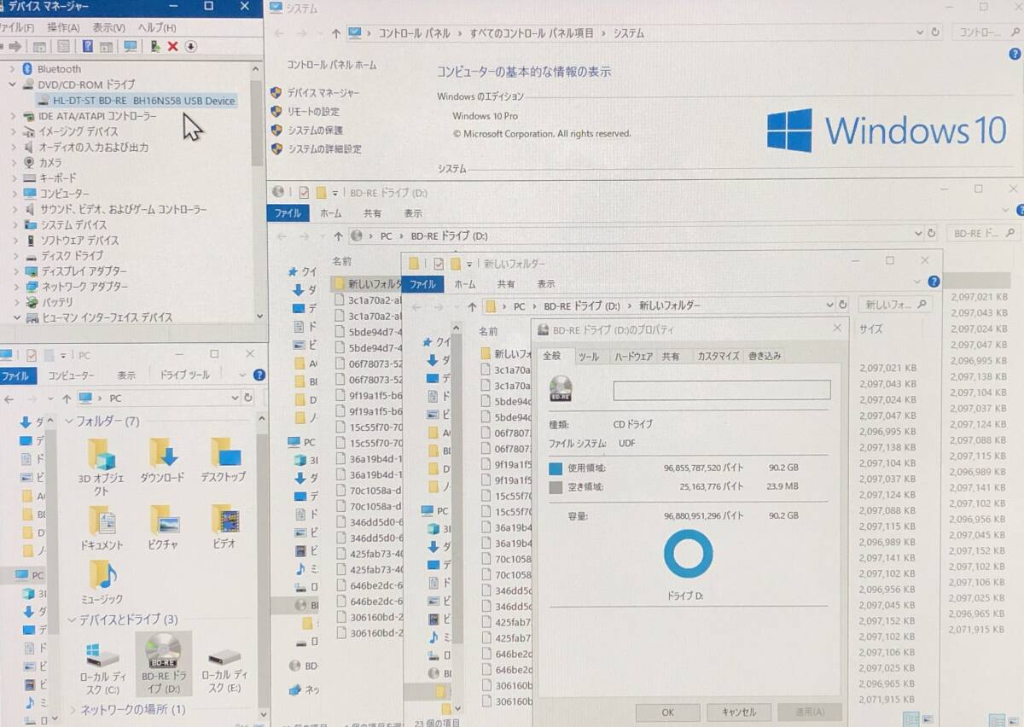The width and height of the screenshot is (1024, 727).
Task: Click the help question-mark icon in Device Manager toolbar
Action: pos(87,47)
